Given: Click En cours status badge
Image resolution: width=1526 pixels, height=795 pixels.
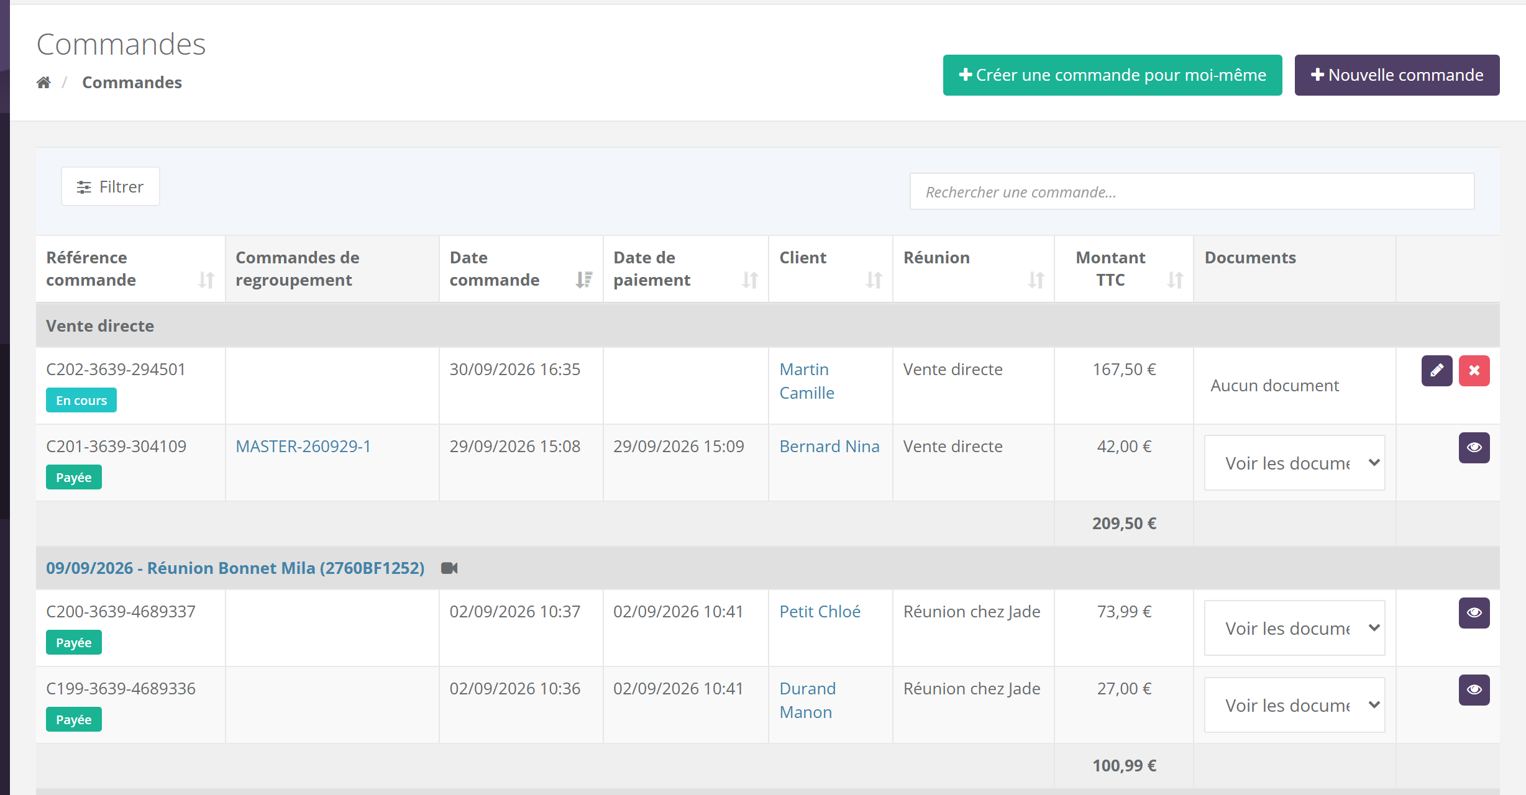Looking at the screenshot, I should pos(81,401).
